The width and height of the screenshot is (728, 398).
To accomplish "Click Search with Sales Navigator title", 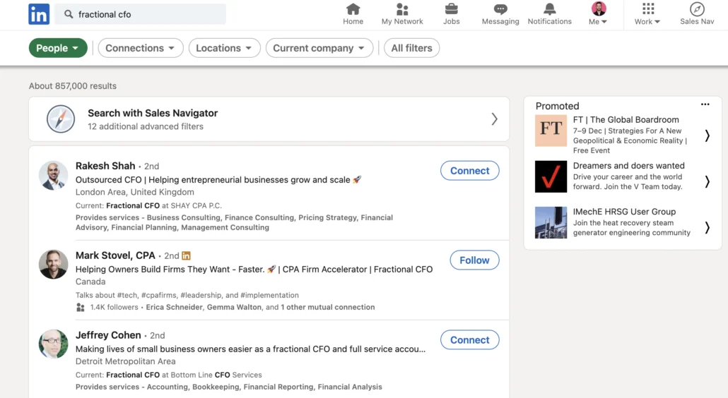I will tap(153, 113).
